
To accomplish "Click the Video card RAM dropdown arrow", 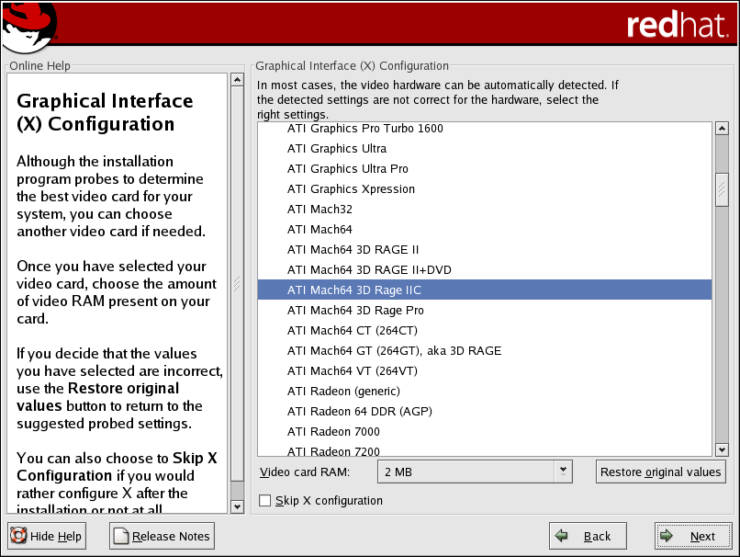I will 562,472.
